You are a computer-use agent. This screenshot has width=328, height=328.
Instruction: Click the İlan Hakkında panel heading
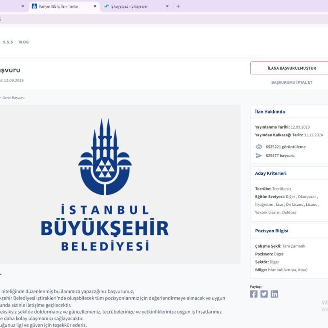[270, 112]
